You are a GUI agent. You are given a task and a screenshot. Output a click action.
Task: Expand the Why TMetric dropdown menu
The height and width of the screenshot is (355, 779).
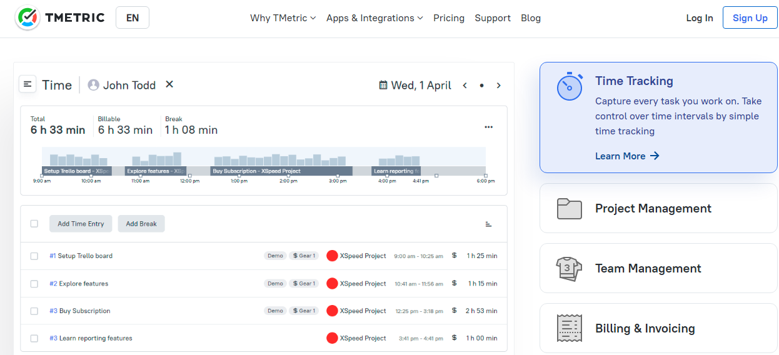pyautogui.click(x=283, y=18)
